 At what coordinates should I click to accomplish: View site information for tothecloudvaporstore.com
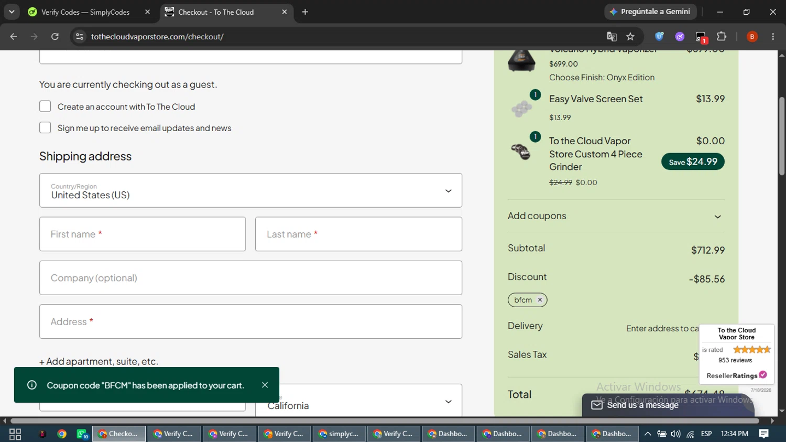80,37
